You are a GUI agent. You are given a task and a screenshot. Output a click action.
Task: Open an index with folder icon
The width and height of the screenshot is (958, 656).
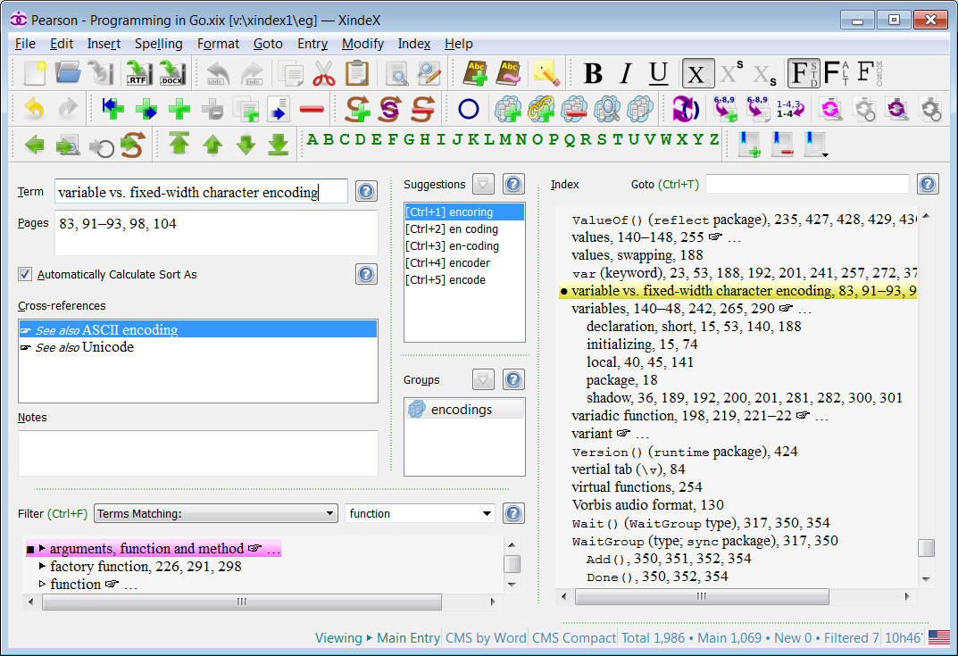(68, 73)
